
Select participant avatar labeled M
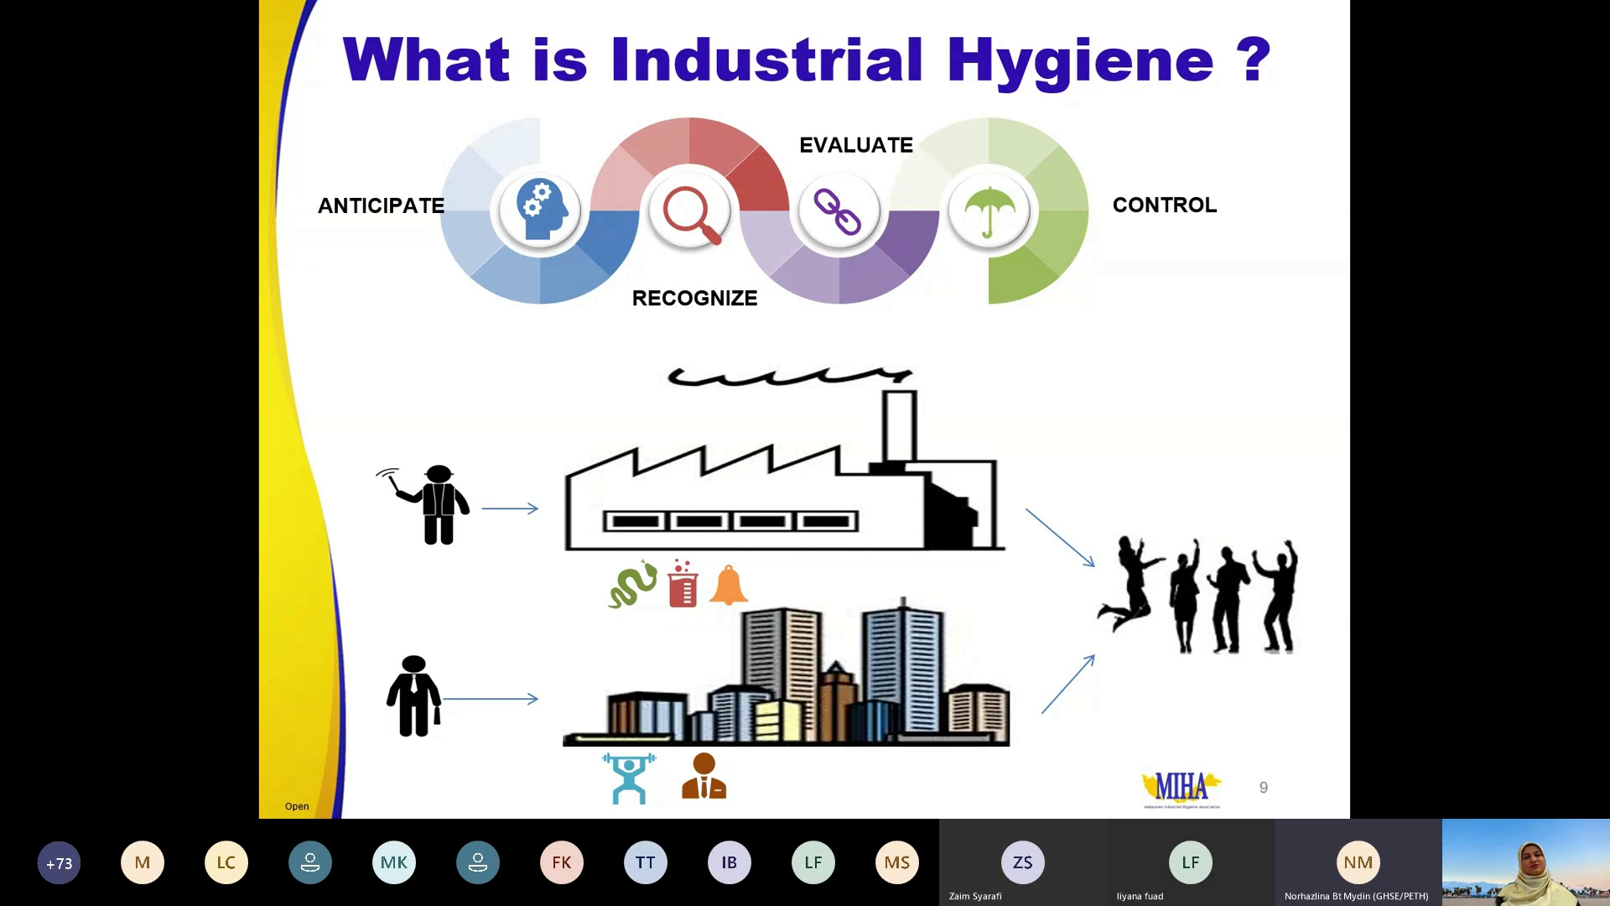143,862
